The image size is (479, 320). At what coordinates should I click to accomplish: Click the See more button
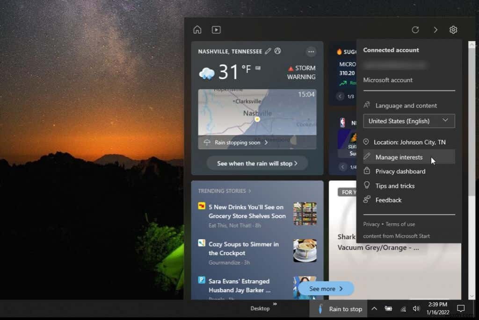(325, 289)
